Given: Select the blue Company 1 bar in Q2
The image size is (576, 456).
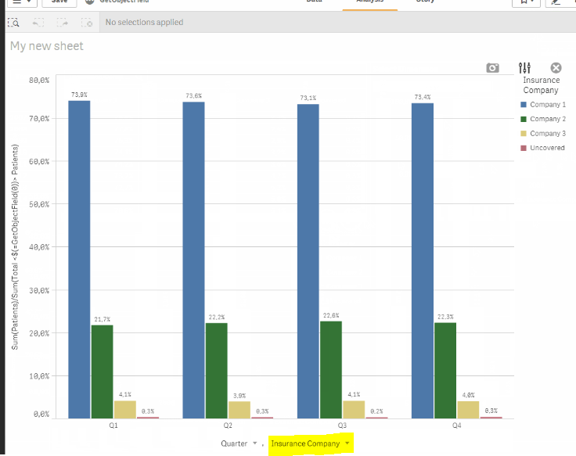Looking at the screenshot, I should point(193,260).
